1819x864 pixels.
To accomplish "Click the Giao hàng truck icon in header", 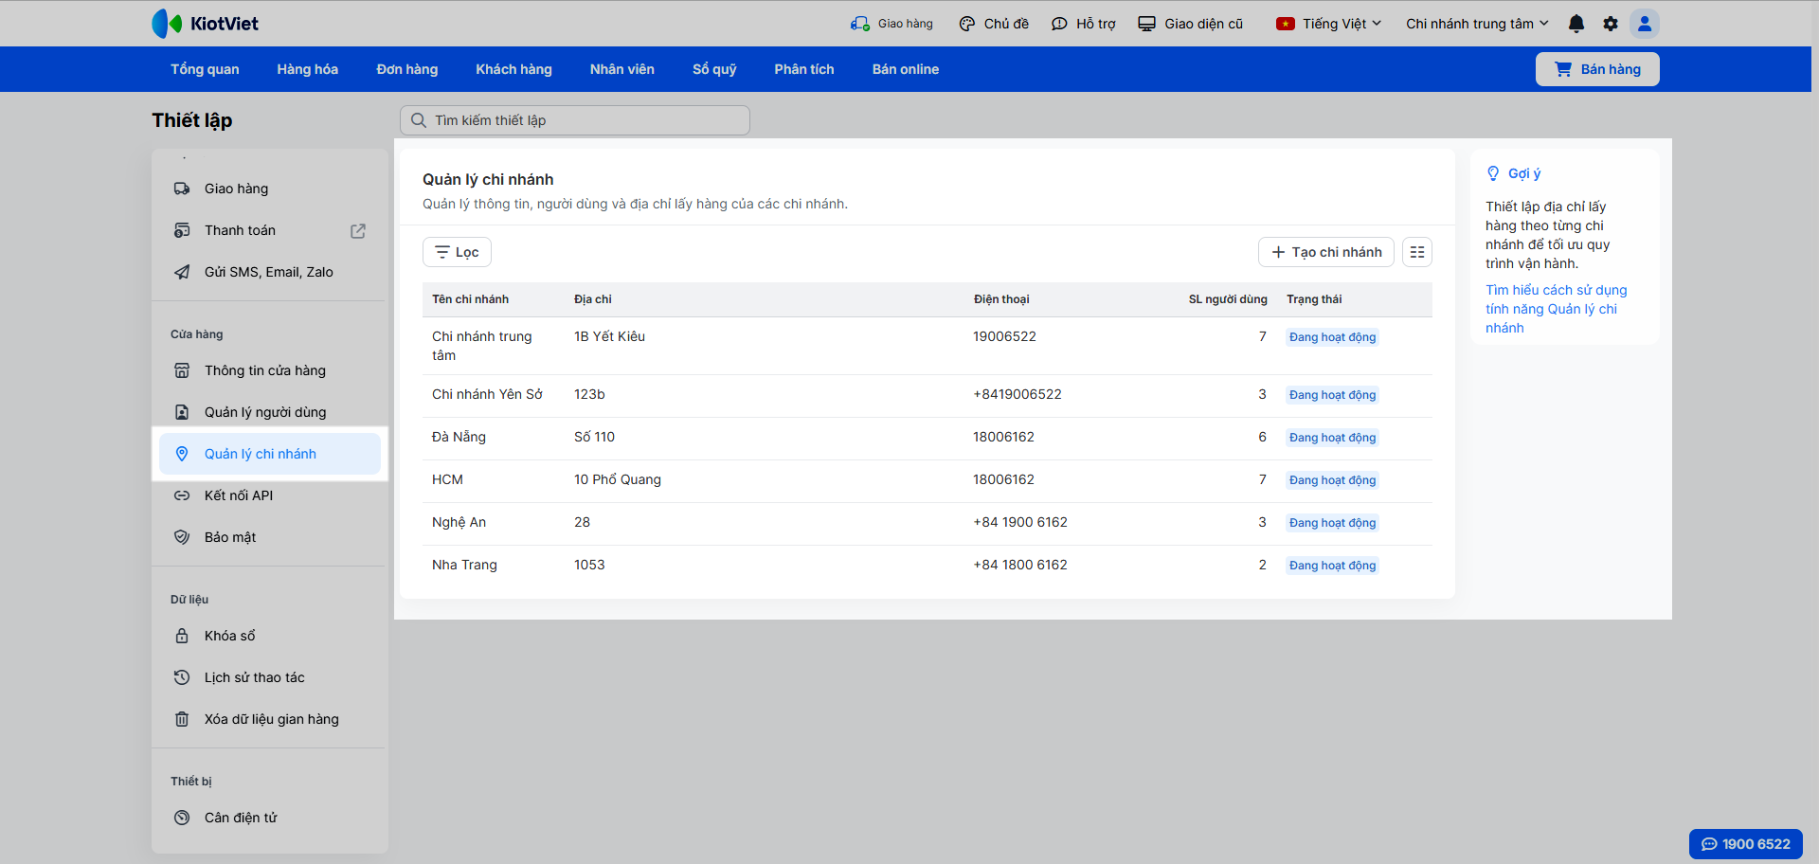I will click(x=860, y=24).
